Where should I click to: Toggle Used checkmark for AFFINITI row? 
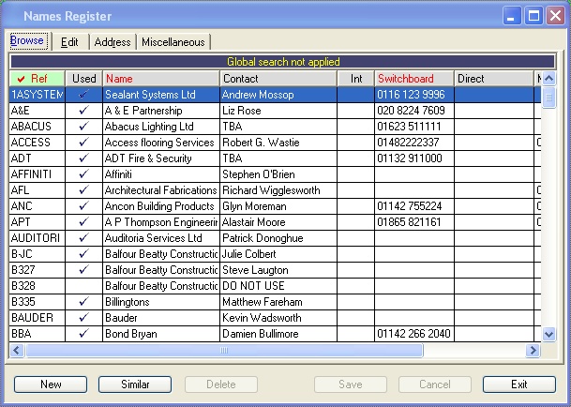click(84, 174)
